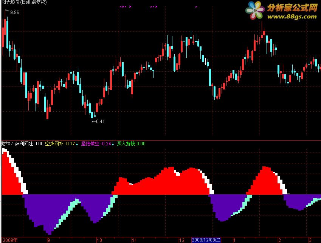The image size is (321, 243).
Task: Click the 坚绝做空:-0.24 indicator value
Action: click(x=96, y=144)
